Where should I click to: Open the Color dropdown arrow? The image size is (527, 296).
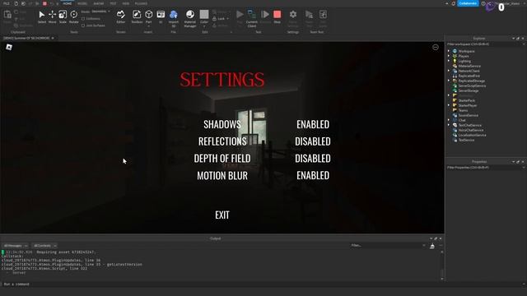[x=204, y=26]
